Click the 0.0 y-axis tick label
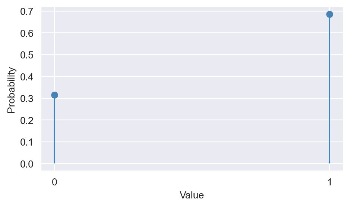 tap(27, 164)
